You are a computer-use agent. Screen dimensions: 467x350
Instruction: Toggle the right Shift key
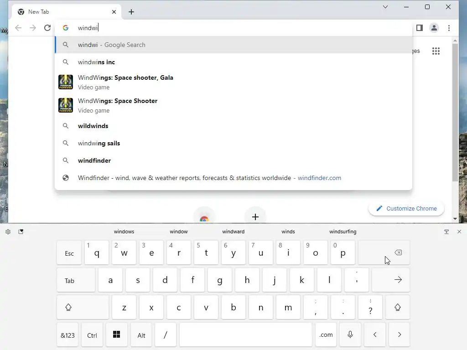(398, 308)
